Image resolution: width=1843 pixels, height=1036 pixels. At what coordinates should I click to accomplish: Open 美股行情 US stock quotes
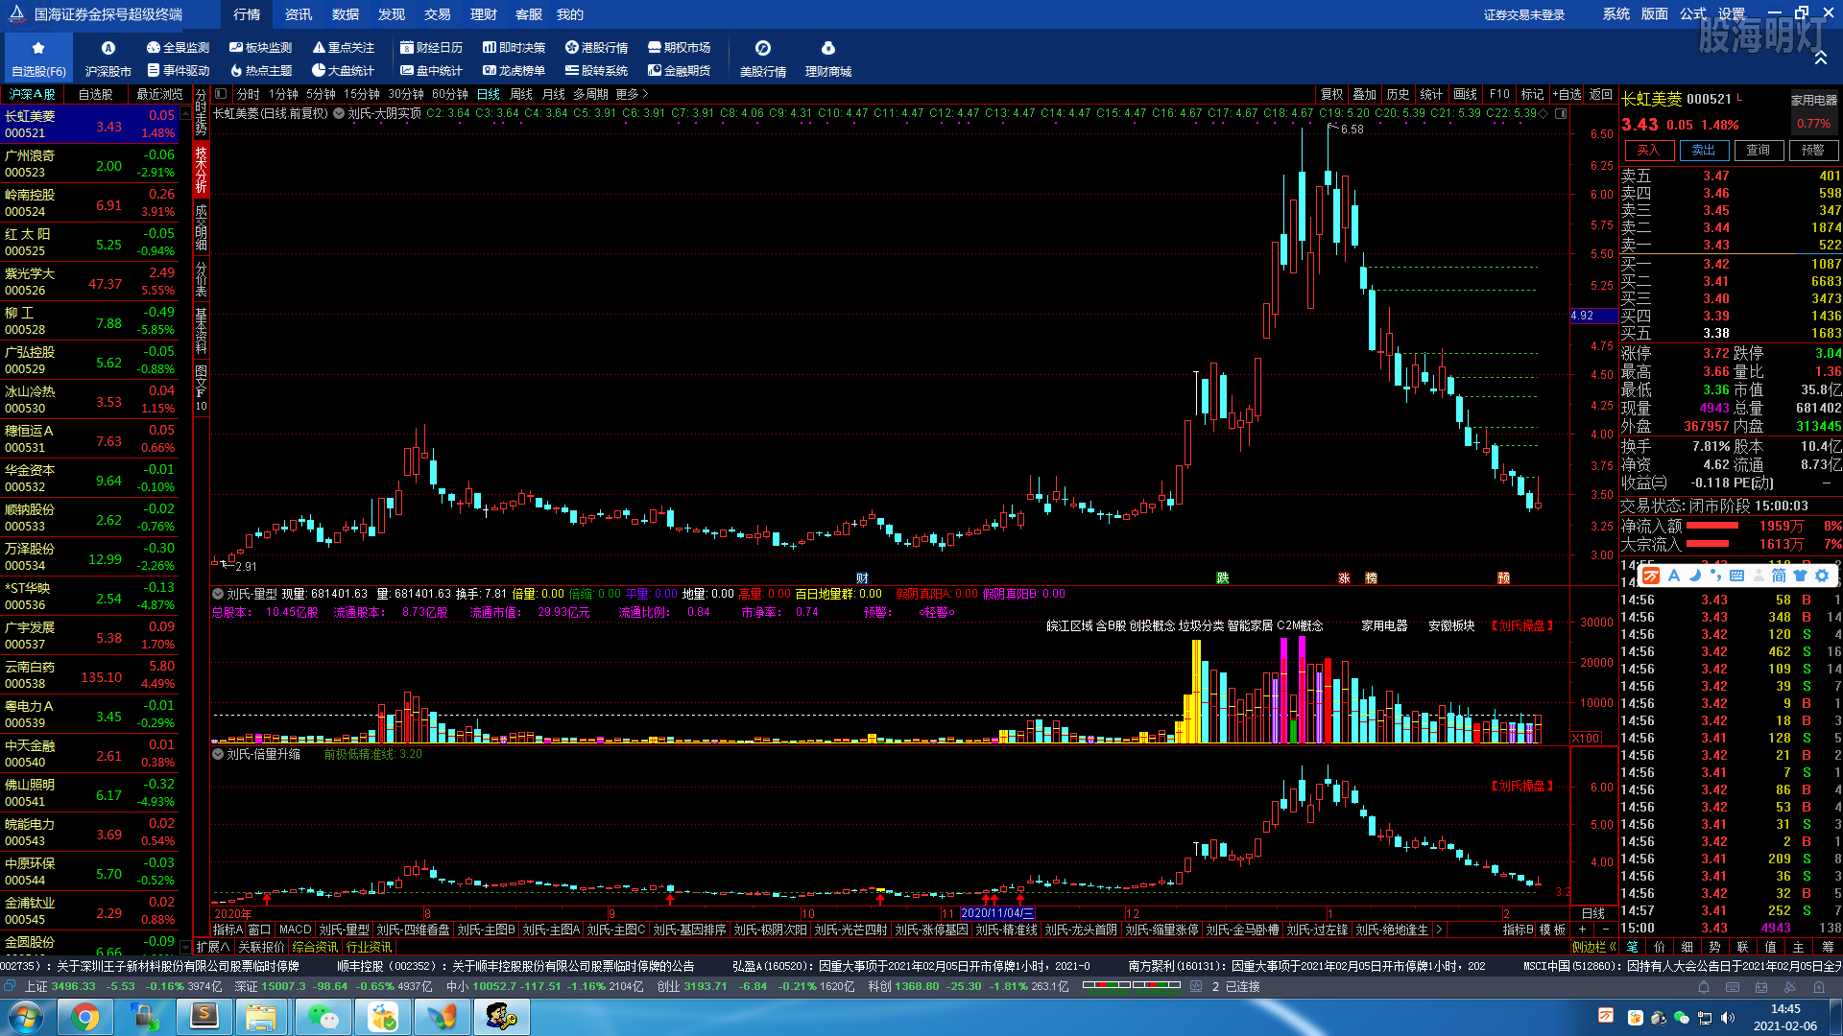tap(763, 58)
